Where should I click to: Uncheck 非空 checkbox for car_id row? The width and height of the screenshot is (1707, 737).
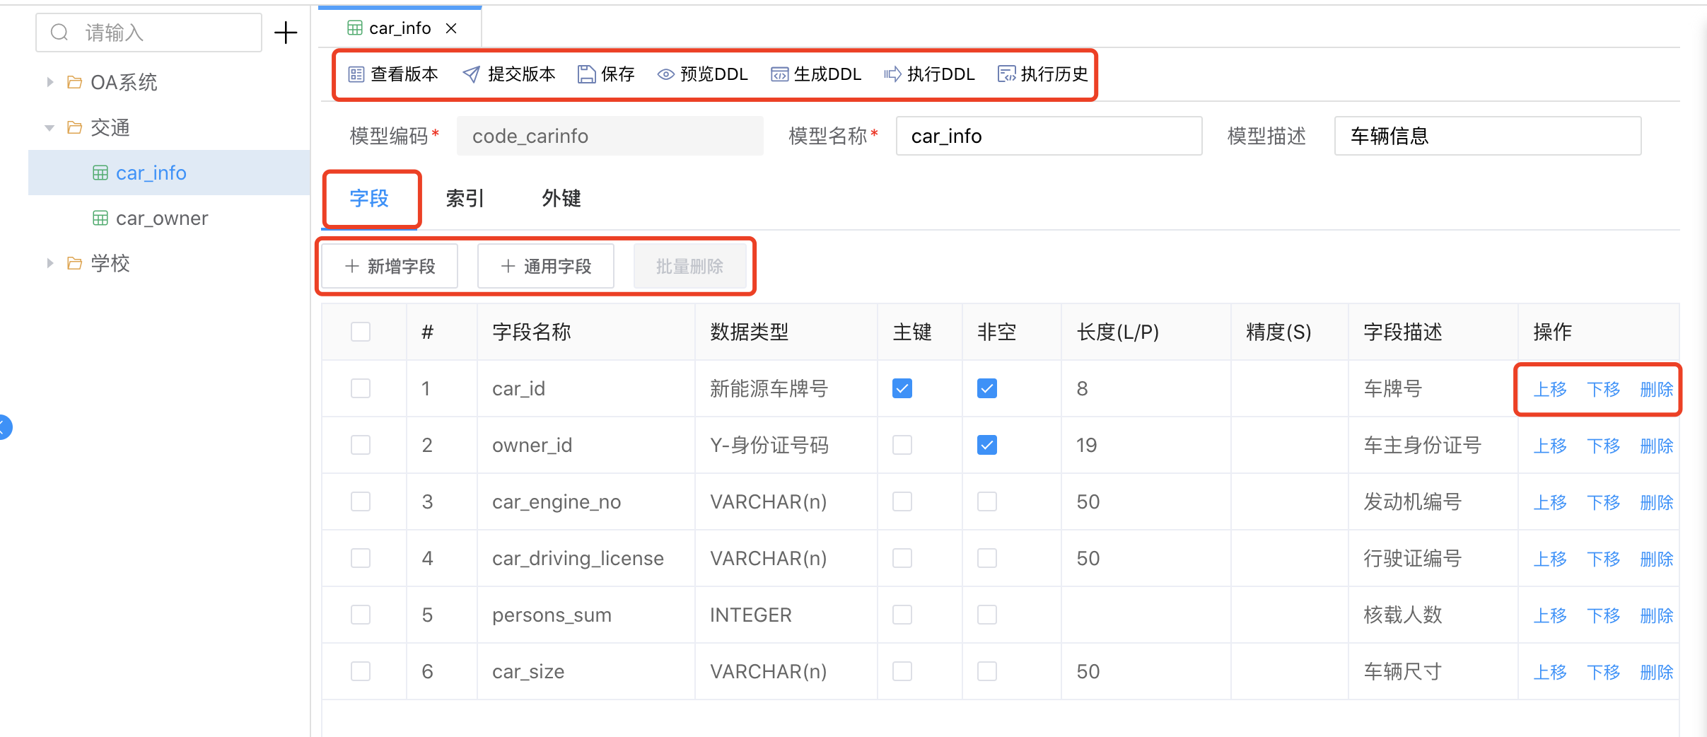(986, 388)
